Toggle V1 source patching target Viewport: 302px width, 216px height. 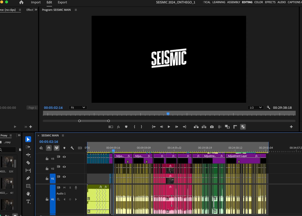[x=53, y=178]
